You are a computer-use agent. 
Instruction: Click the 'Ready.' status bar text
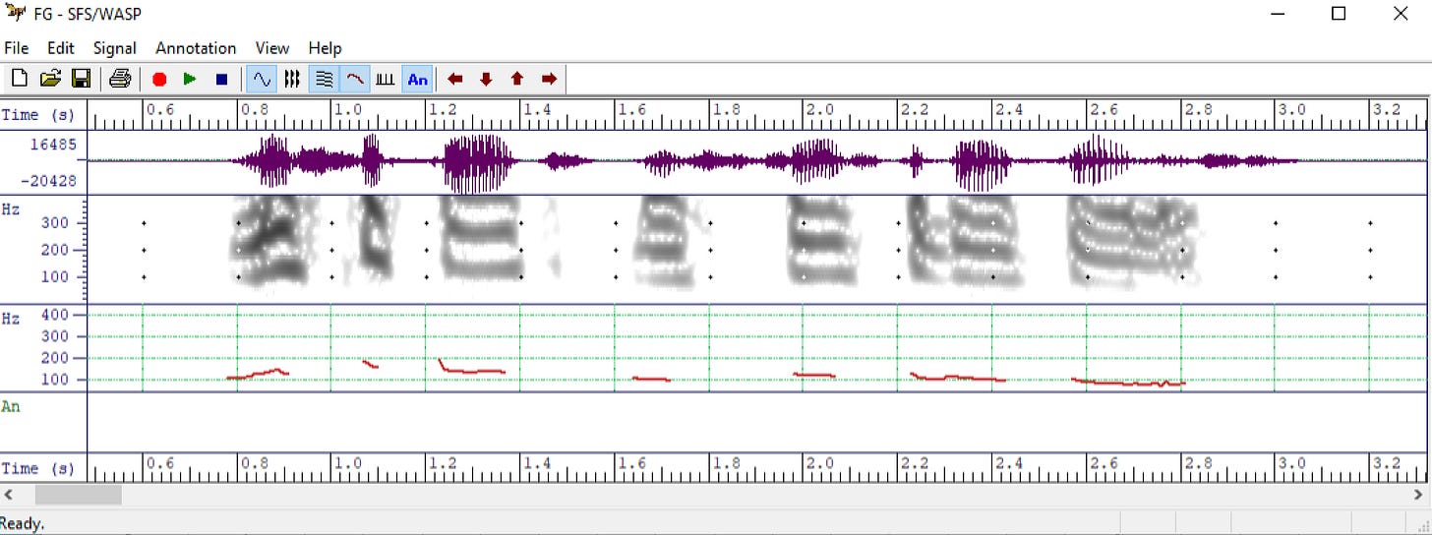22,523
